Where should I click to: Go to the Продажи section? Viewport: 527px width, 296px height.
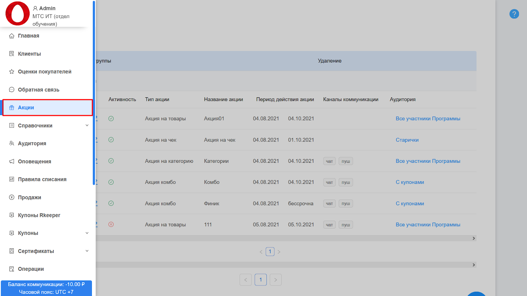pyautogui.click(x=29, y=197)
